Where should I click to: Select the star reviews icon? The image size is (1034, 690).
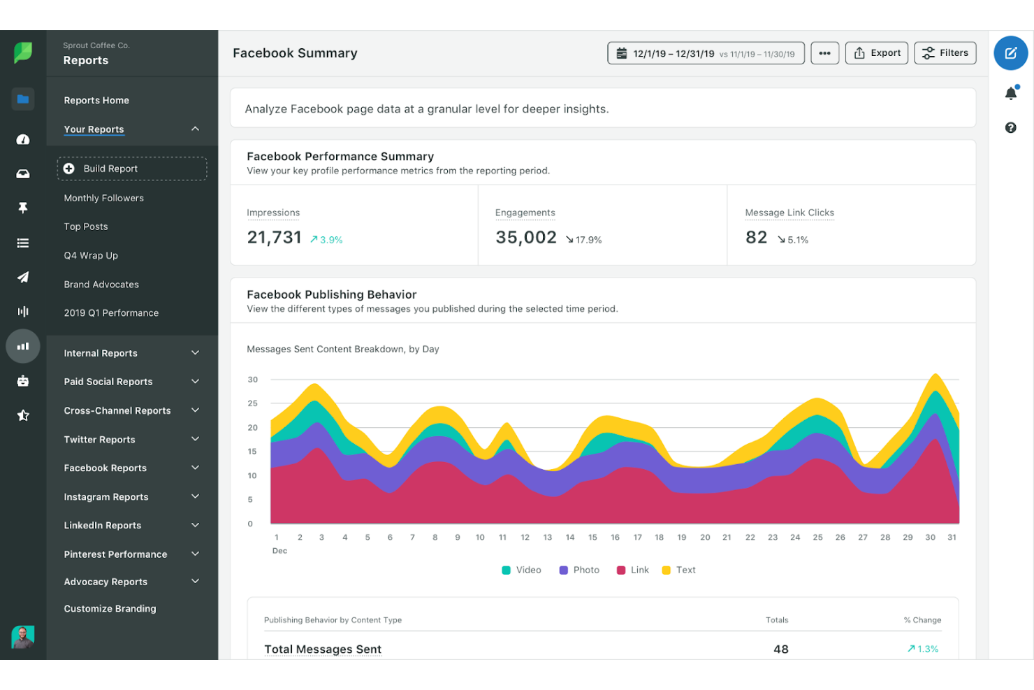tap(23, 415)
